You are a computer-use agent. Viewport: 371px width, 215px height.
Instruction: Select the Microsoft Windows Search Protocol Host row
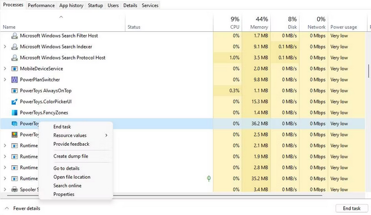coord(182,57)
